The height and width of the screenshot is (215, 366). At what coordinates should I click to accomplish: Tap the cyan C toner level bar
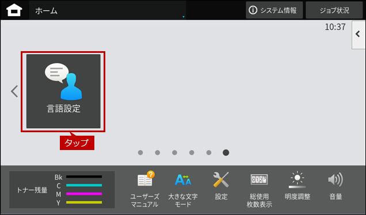tap(84, 185)
